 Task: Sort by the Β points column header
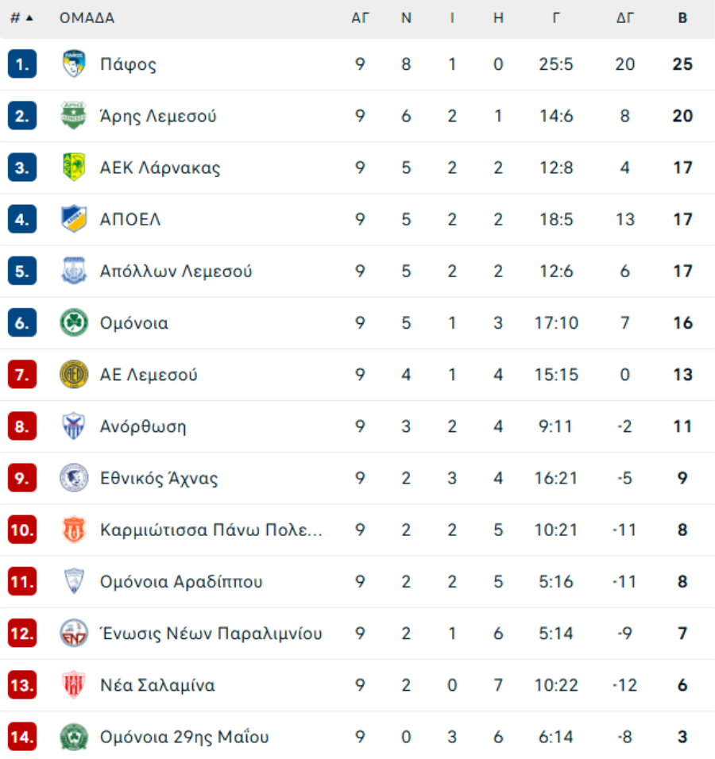tap(682, 18)
